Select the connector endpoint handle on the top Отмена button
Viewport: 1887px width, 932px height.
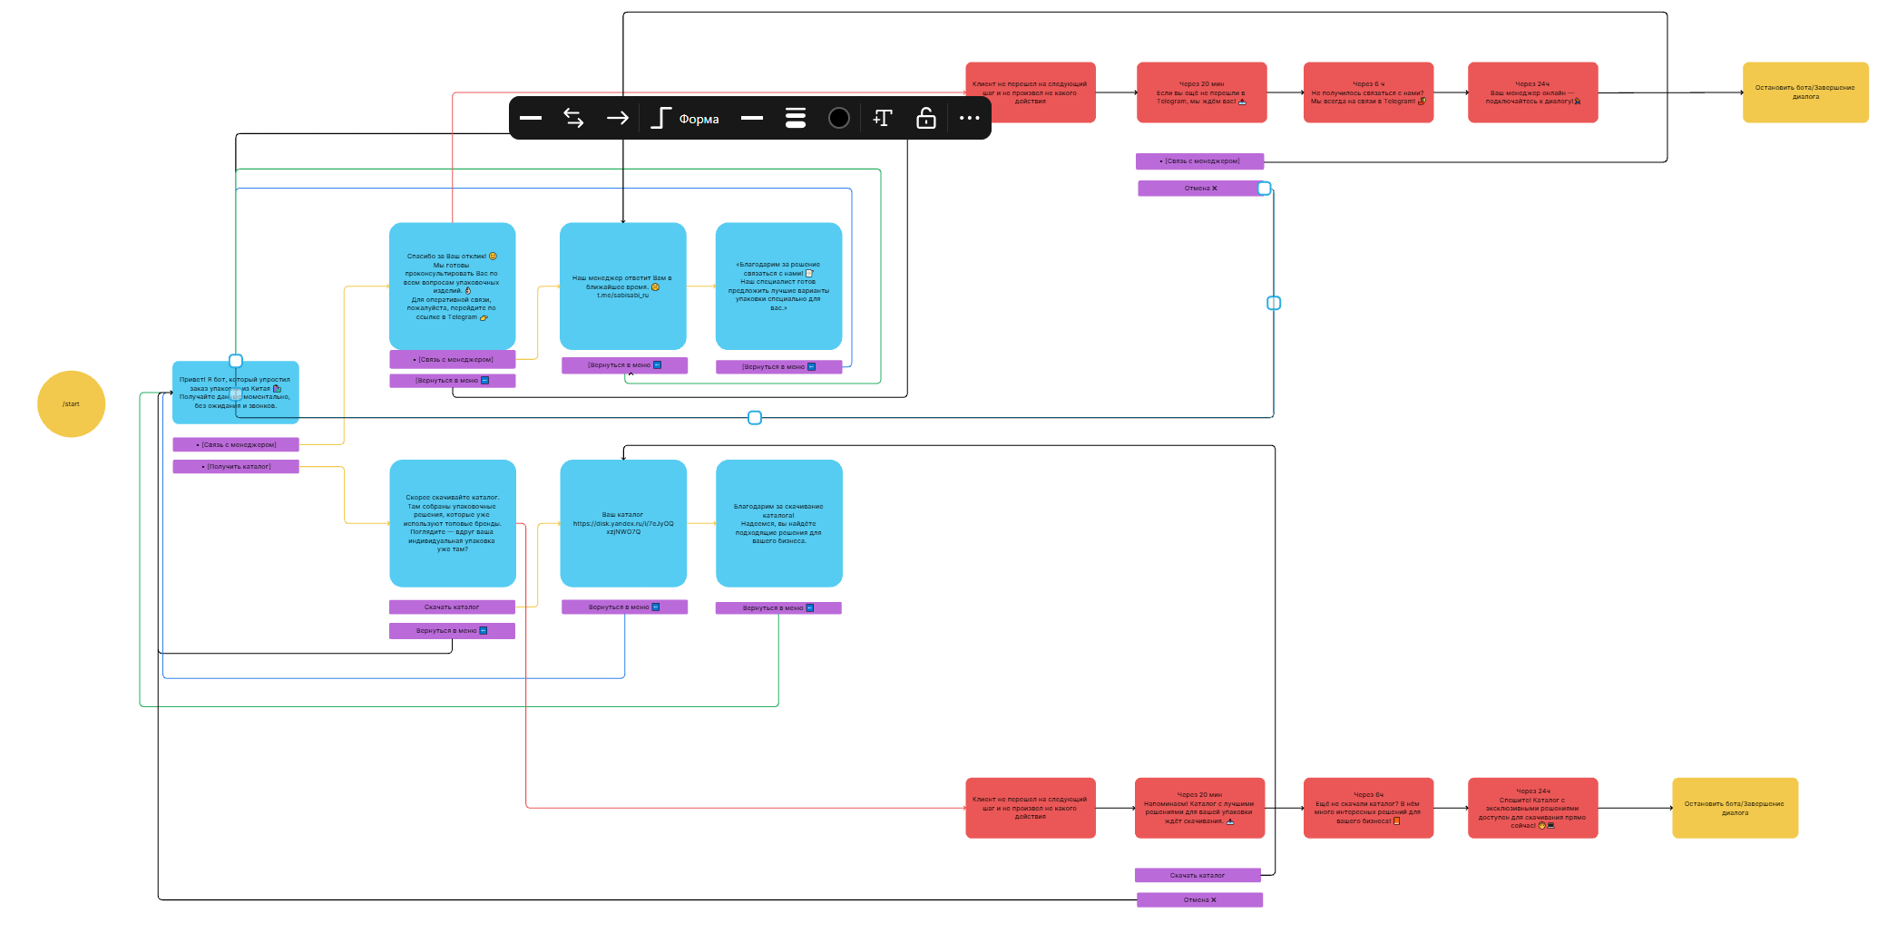(x=1265, y=189)
